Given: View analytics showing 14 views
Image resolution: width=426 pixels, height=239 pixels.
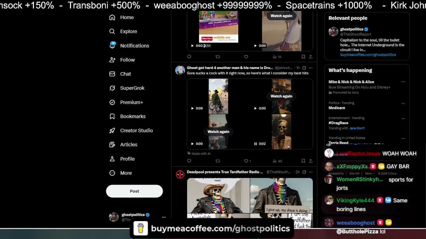Looking at the screenshot, I should click(277, 57).
